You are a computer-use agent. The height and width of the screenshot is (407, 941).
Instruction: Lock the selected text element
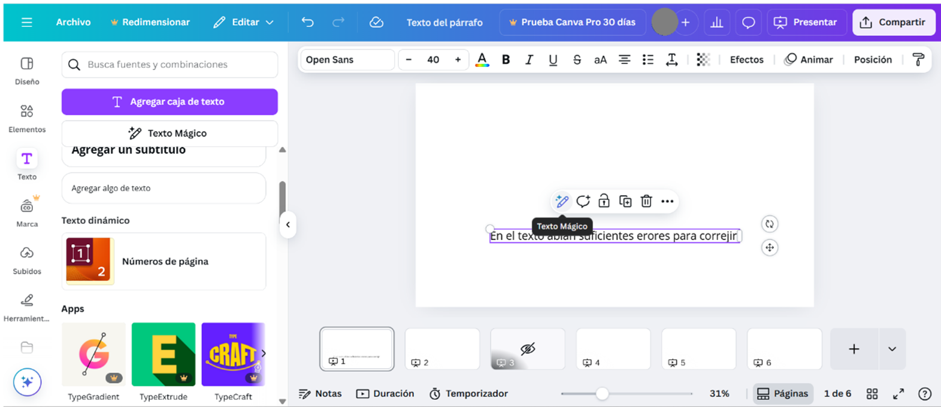(604, 202)
